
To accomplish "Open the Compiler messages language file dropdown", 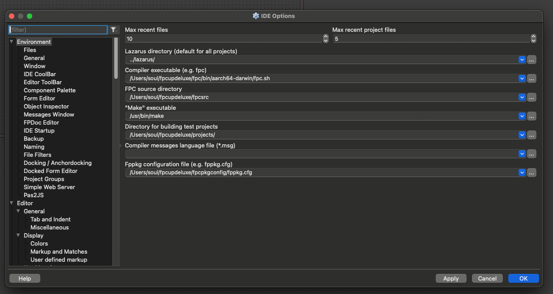I will (522, 154).
